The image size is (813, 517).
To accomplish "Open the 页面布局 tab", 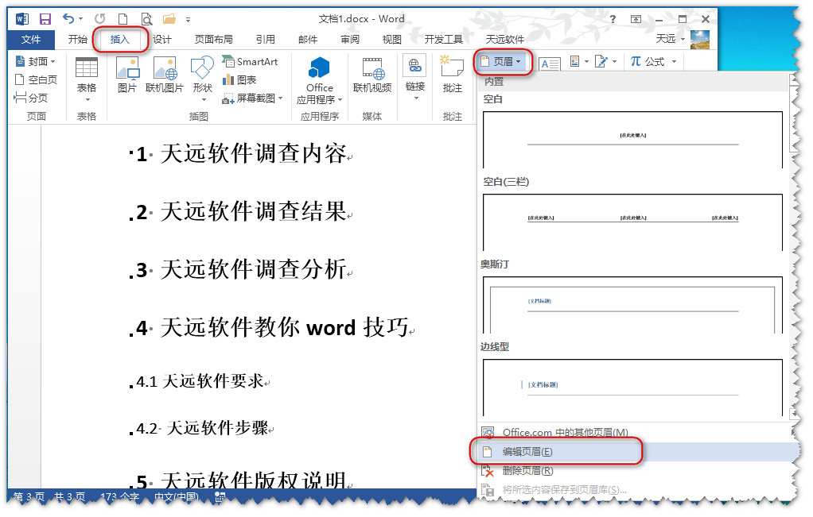I will 213,40.
